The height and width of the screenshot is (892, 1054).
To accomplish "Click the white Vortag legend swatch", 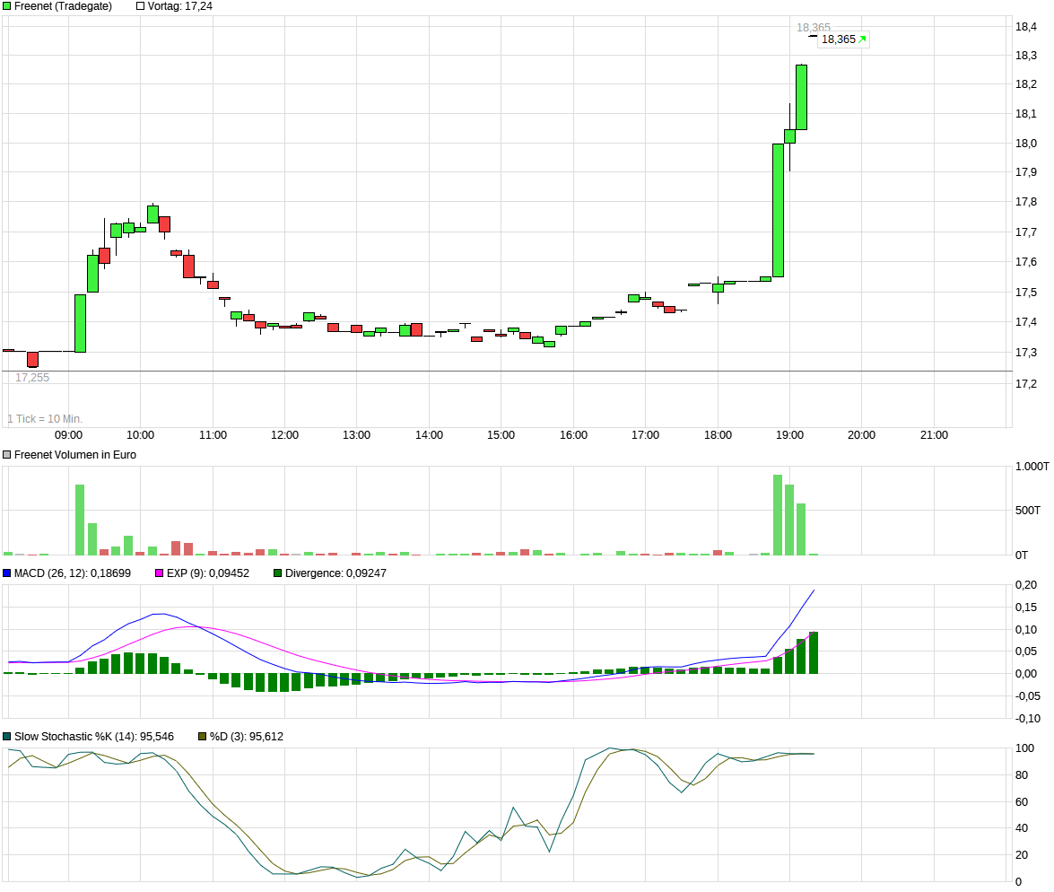I will tap(141, 6).
